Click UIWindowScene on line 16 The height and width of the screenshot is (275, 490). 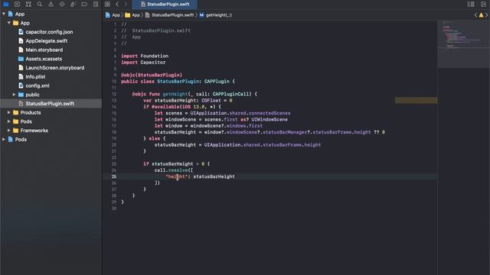(269, 119)
